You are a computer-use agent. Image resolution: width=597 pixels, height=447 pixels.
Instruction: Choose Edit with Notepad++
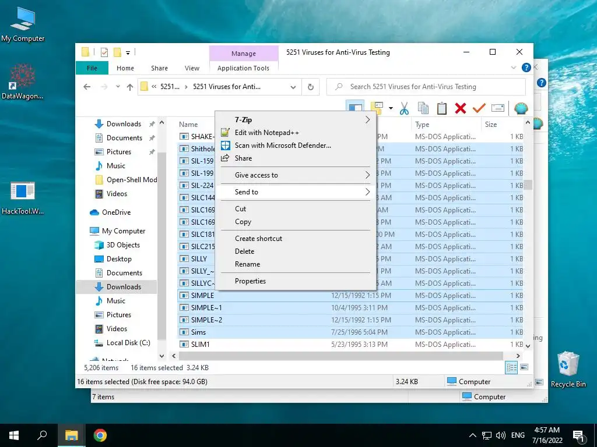[296, 133]
